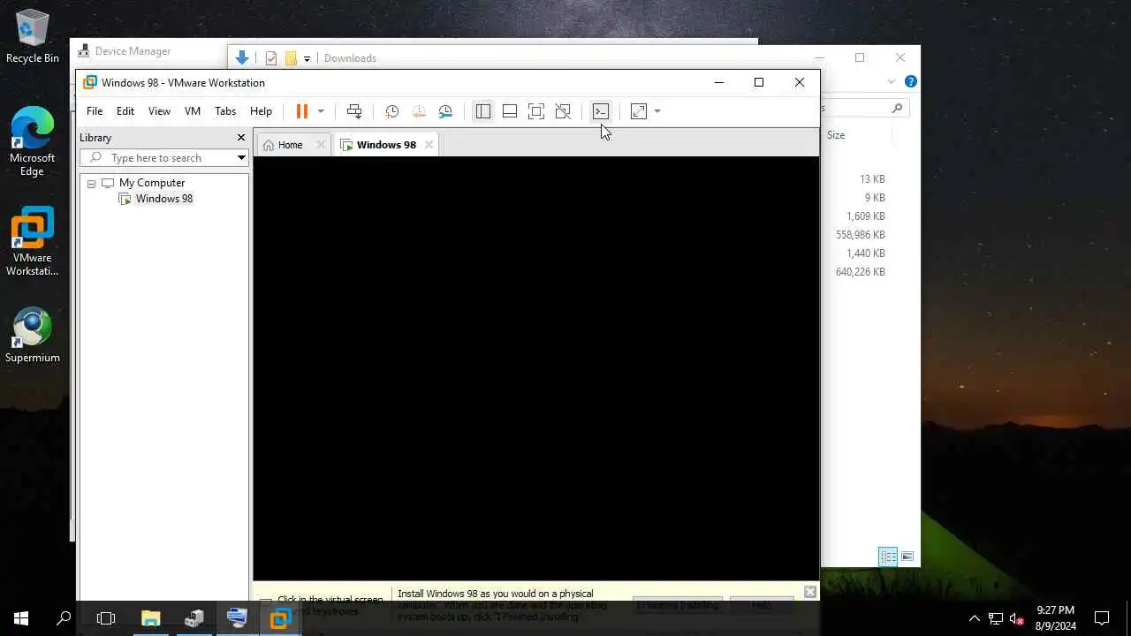The image size is (1131, 636).
Task: Open File Explorer from the taskbar
Action: point(151,618)
